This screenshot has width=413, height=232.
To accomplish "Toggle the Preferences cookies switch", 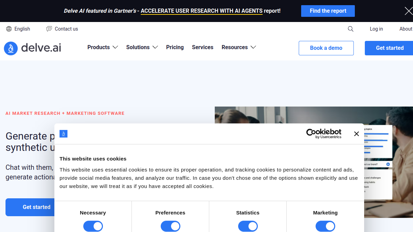I will (x=170, y=226).
